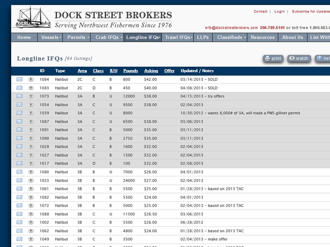Screen dimensions: 330x247
Task: Click the print button
Action: pos(273,58)
